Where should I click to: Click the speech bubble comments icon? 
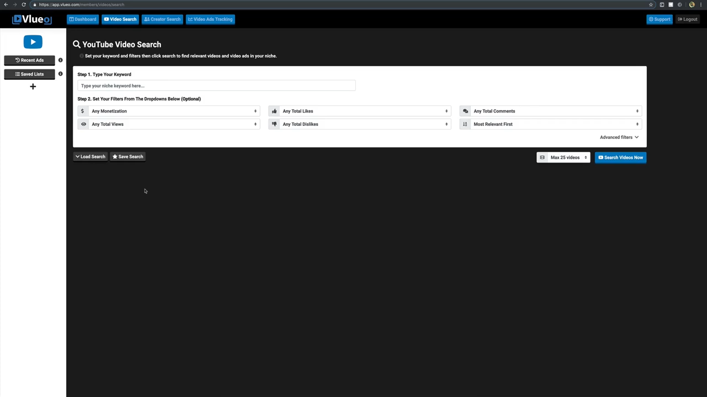click(x=465, y=111)
